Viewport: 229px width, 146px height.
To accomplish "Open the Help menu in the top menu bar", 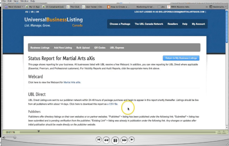I will click(x=33, y=1).
